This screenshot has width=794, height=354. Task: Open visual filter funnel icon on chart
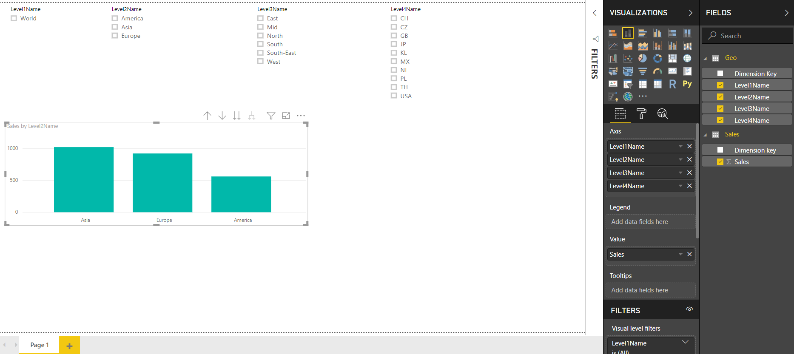[271, 116]
